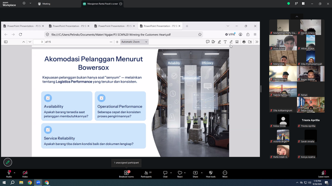The image size is (332, 186).
Task: Print the PDF document
Action: (x=244, y=42)
